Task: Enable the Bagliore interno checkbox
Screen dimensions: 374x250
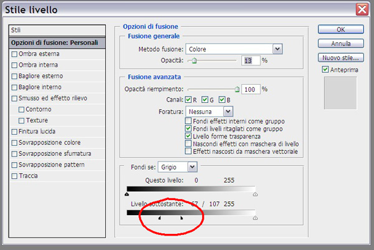Action: pyautogui.click(x=14, y=87)
